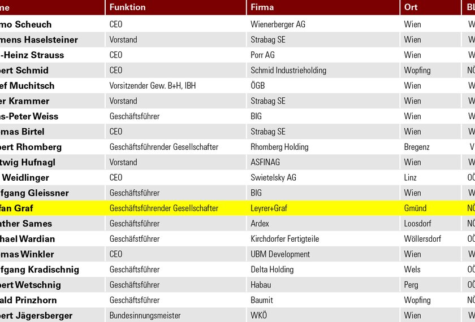Viewport: 475px width, 322px height.
Task: Click the UBM Development cell
Action: point(280,254)
